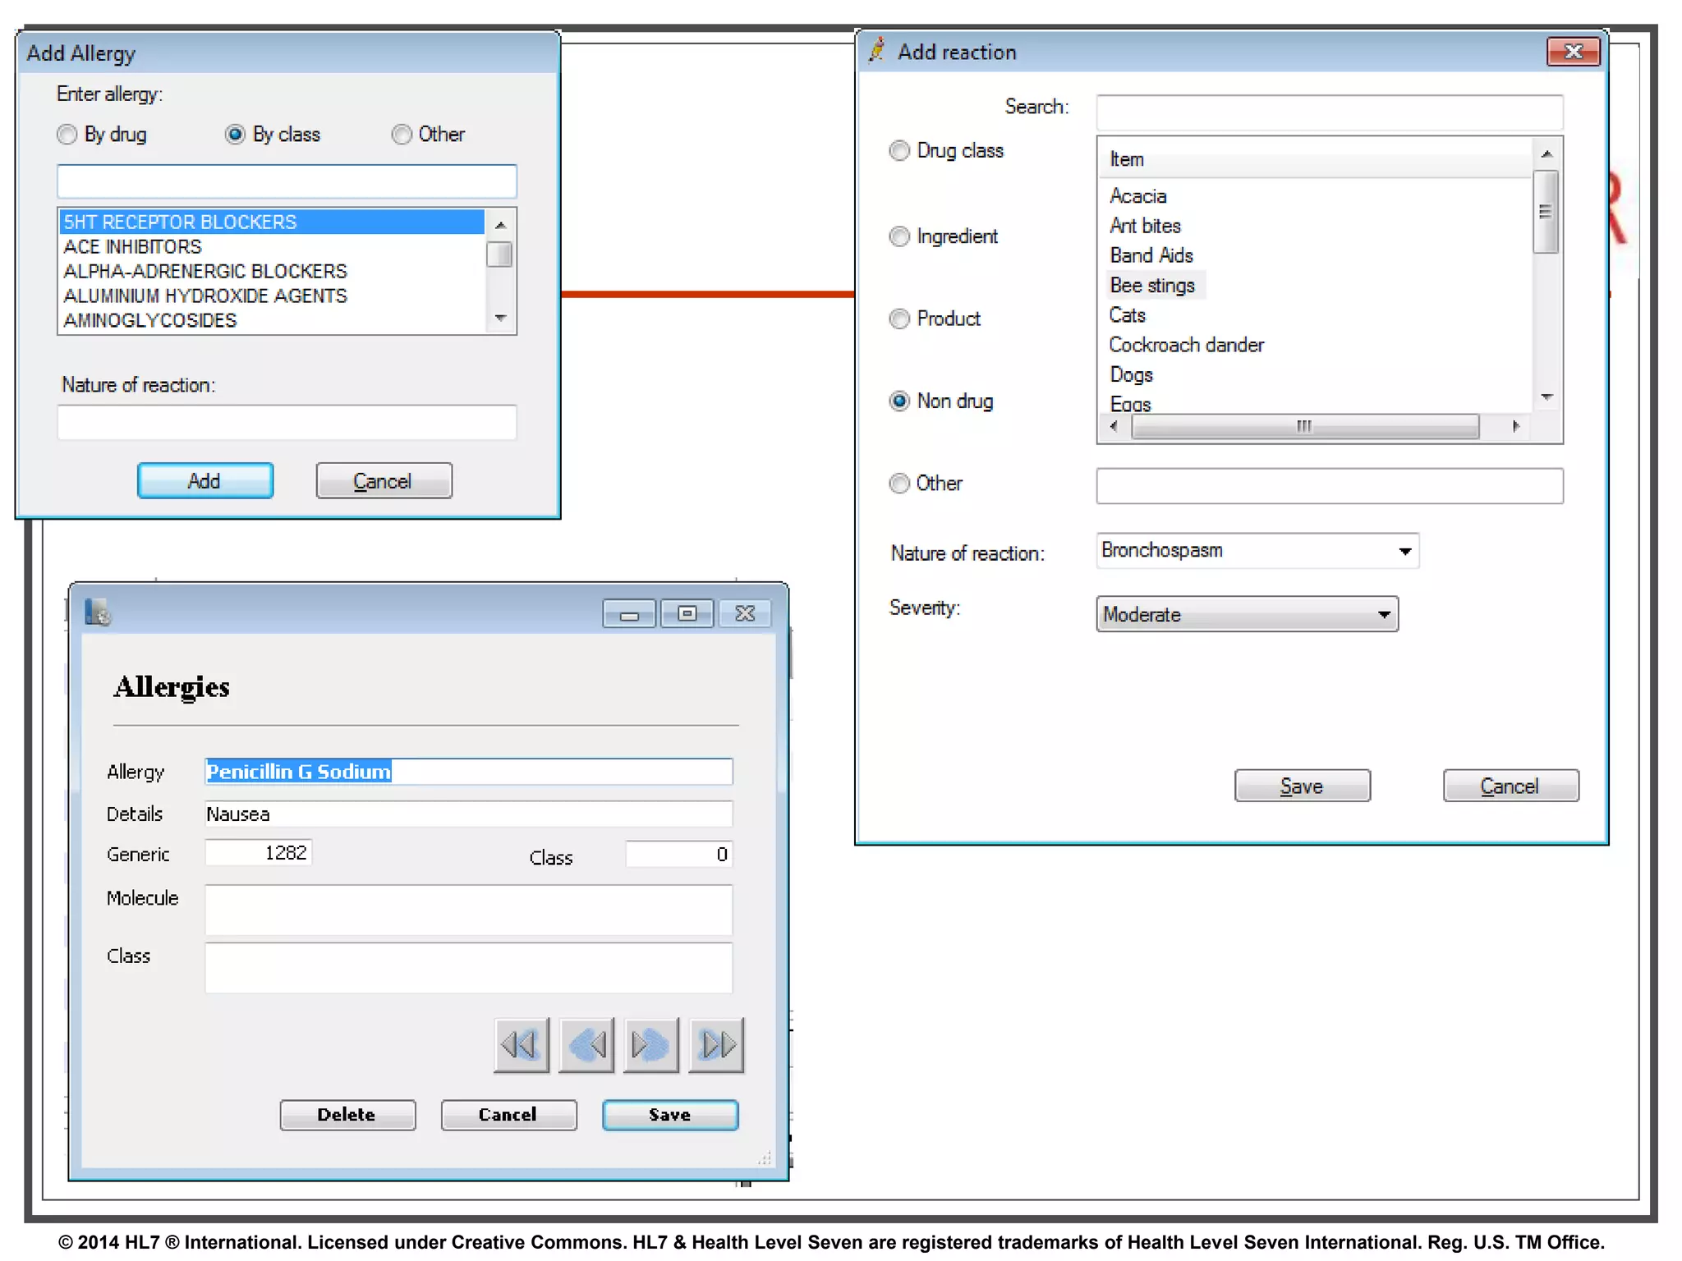The image size is (1682, 1261).
Task: Jump to last allergy record
Action: coord(716,1045)
